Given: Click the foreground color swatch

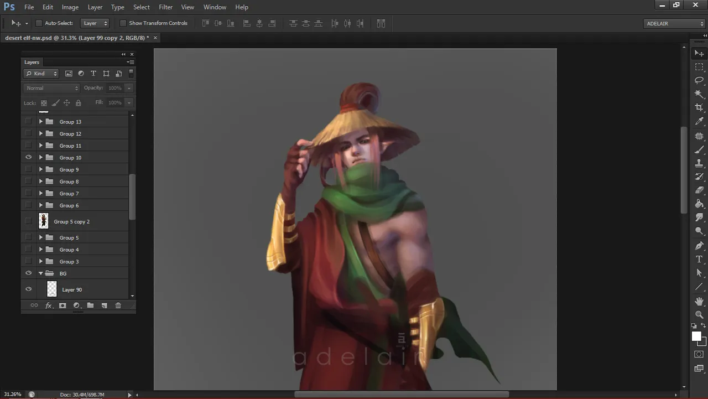Looking at the screenshot, I should click(x=696, y=336).
